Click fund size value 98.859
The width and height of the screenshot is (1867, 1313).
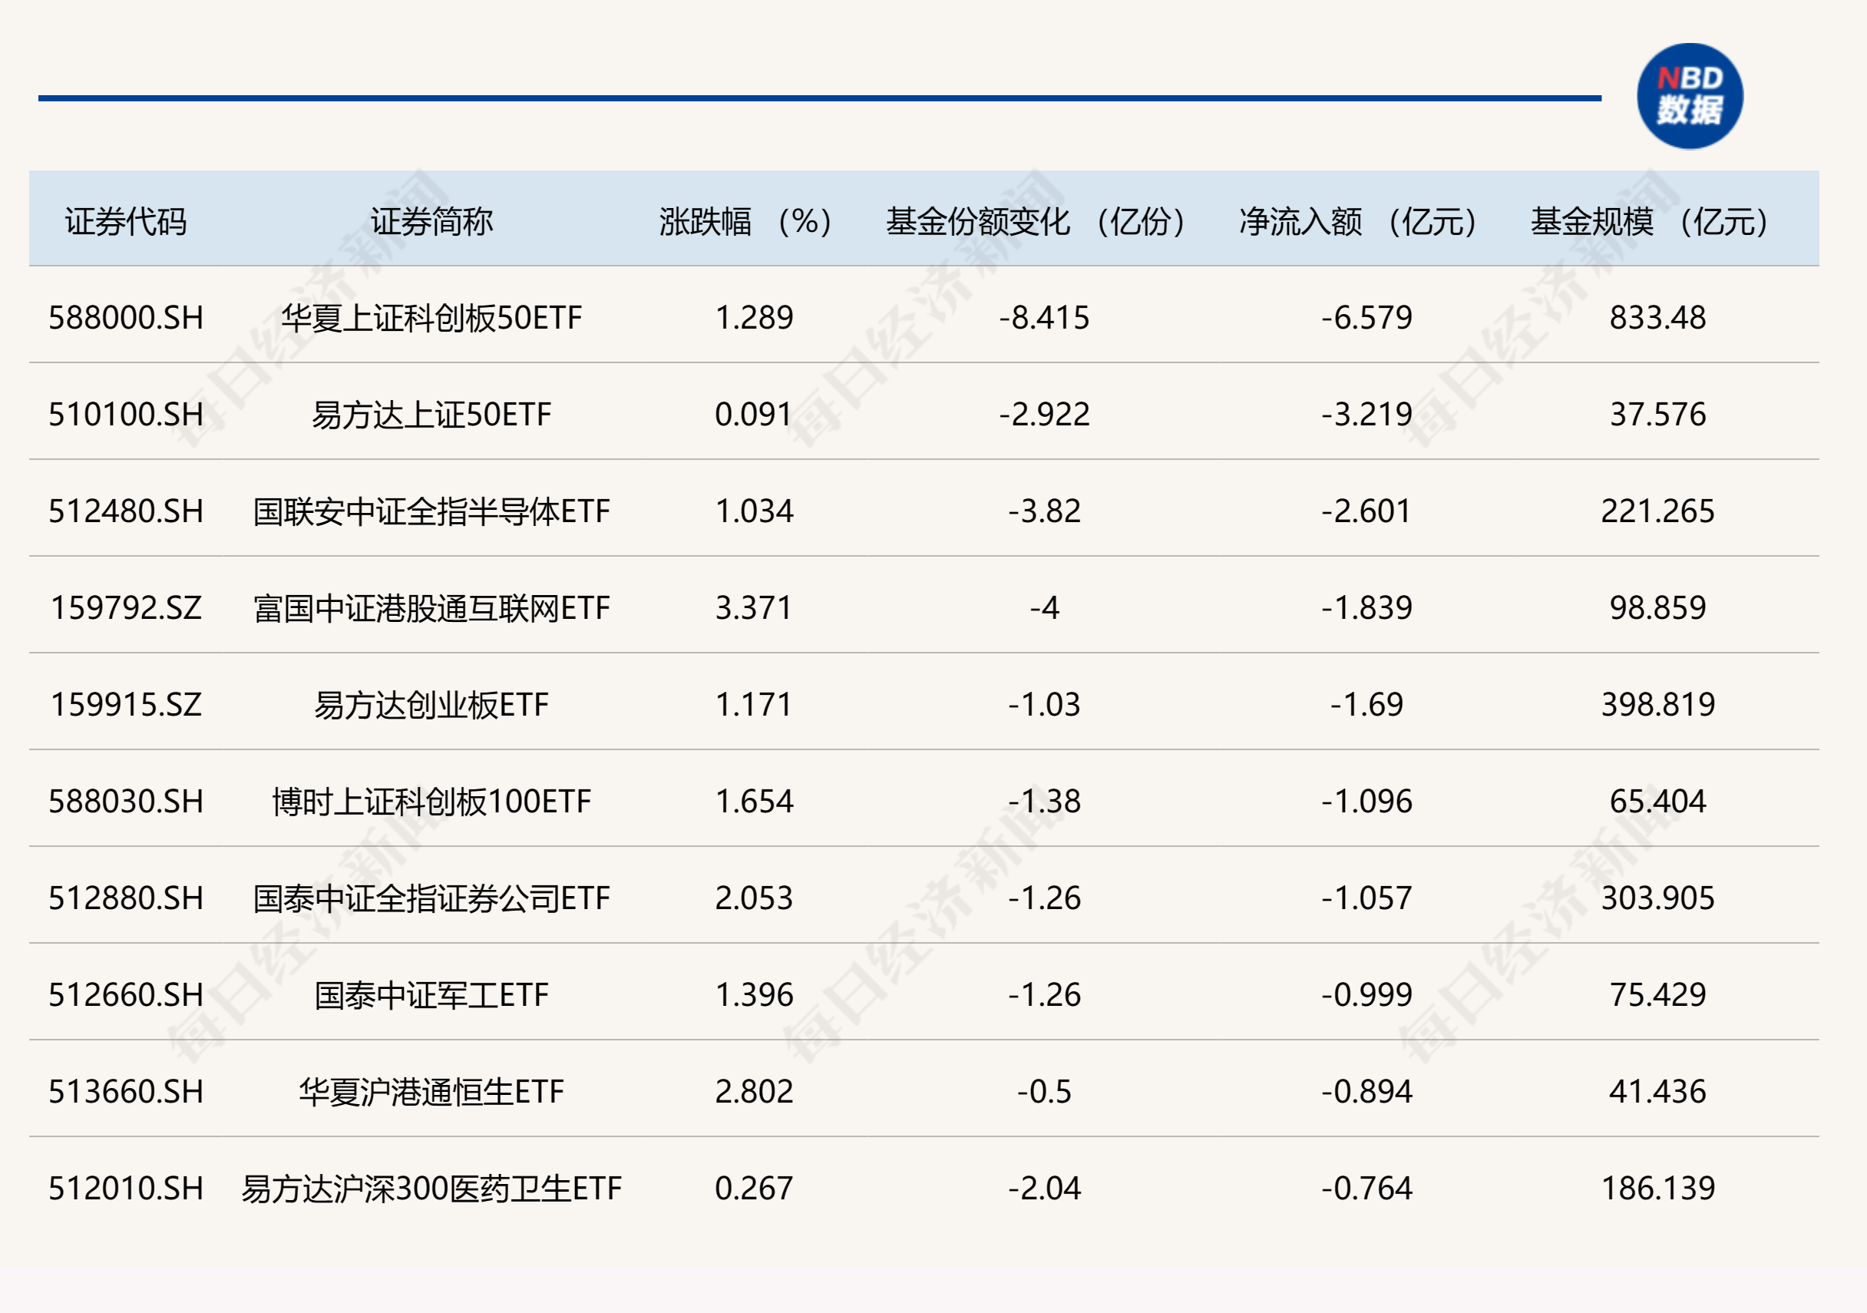tap(1657, 607)
